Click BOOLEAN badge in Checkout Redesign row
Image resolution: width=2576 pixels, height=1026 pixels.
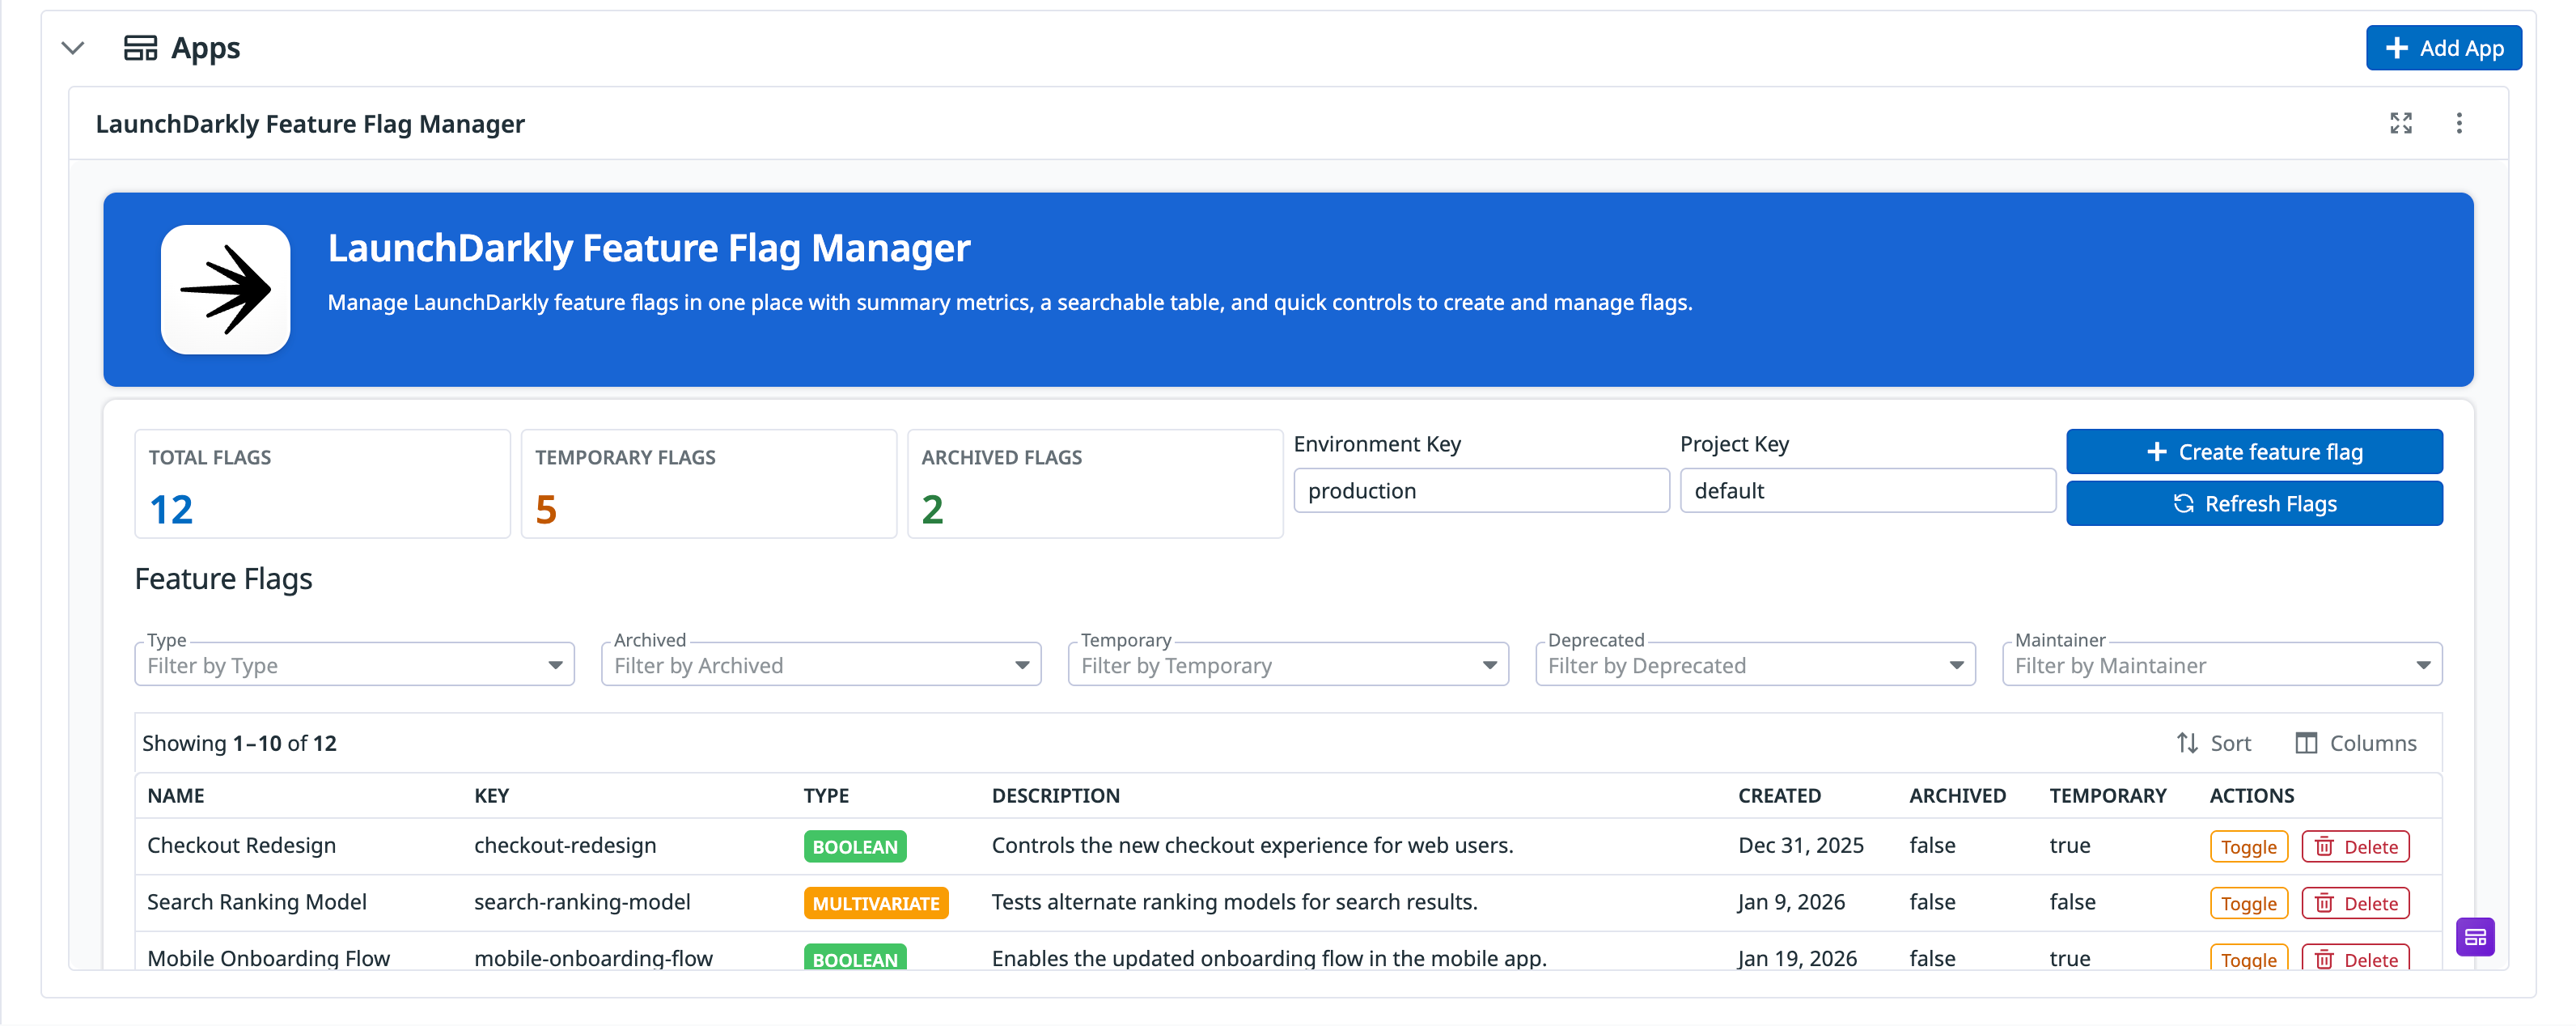[x=855, y=847]
